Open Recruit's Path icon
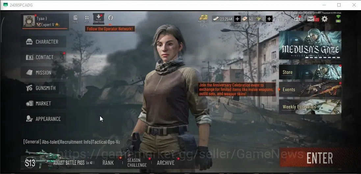This screenshot has height=174, width=361. [x=203, y=20]
